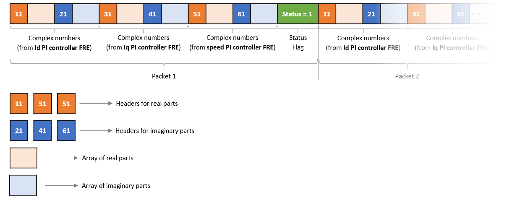Click the light orange real parts legend swatch

click(x=24, y=158)
